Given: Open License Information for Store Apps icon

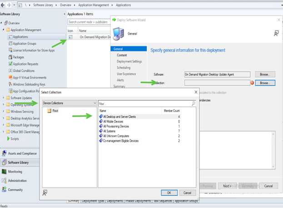Looking at the screenshot, I should [10, 50].
